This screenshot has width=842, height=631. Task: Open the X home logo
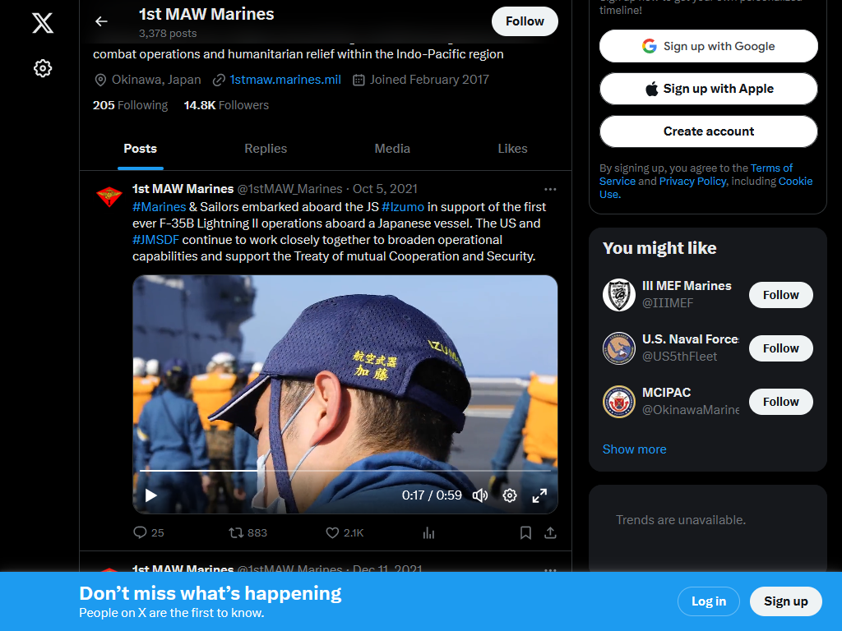coord(43,23)
